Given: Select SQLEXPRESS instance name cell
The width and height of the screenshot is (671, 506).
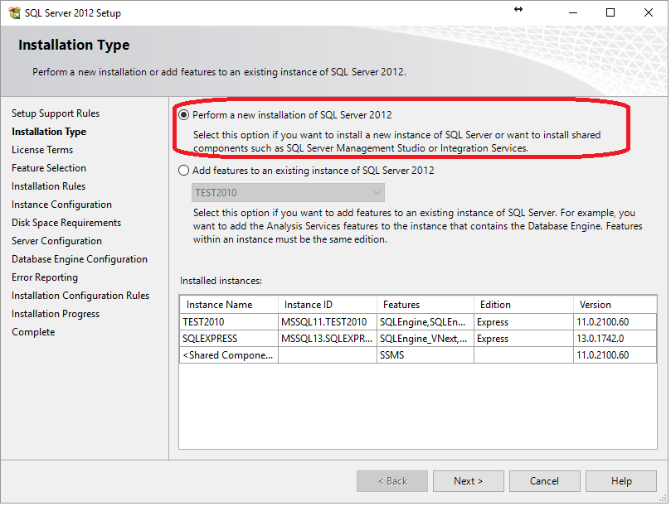Looking at the screenshot, I should coord(229,339).
